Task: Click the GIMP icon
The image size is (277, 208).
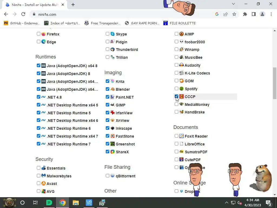Action: click(113, 105)
